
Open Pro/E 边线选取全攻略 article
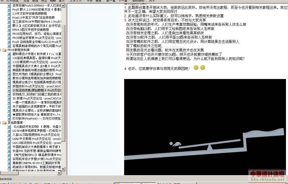[37, 42]
